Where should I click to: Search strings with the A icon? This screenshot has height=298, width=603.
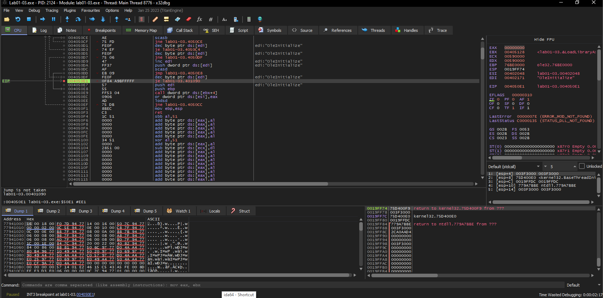(224, 19)
